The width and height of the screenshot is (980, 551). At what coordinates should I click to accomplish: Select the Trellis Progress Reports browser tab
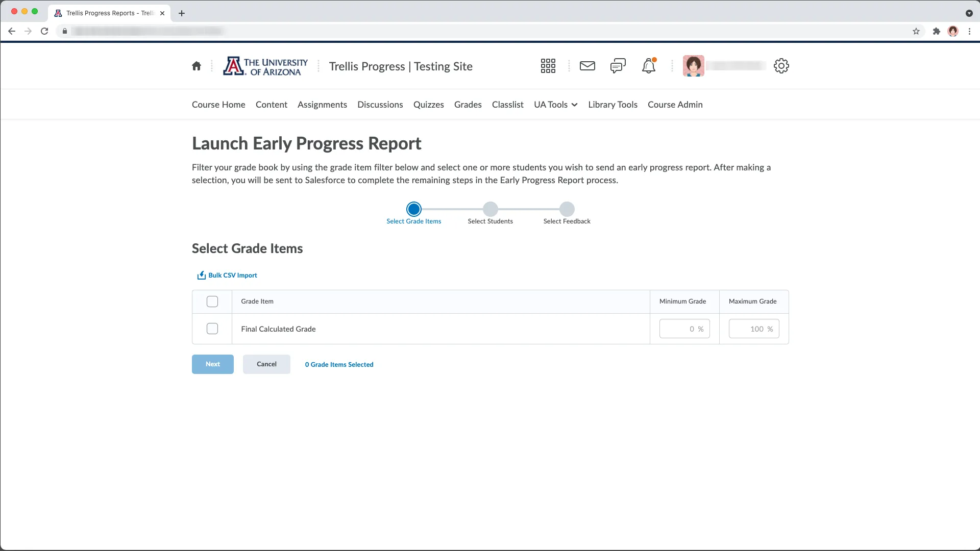point(110,13)
